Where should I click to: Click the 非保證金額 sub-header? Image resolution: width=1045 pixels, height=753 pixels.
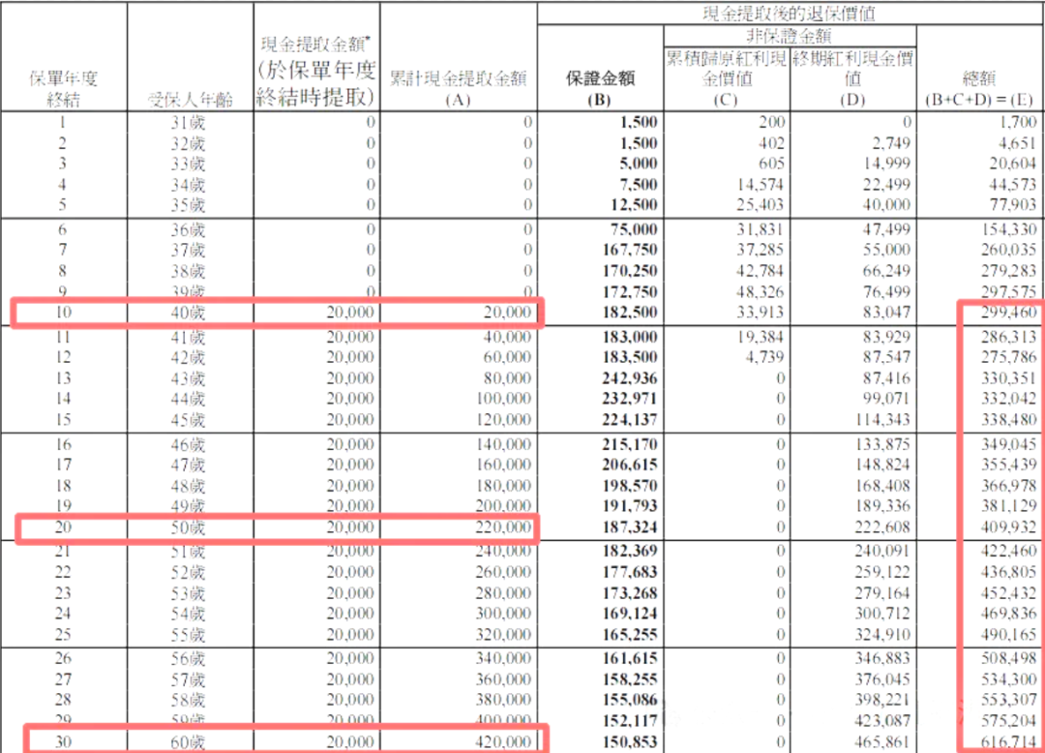click(x=789, y=37)
